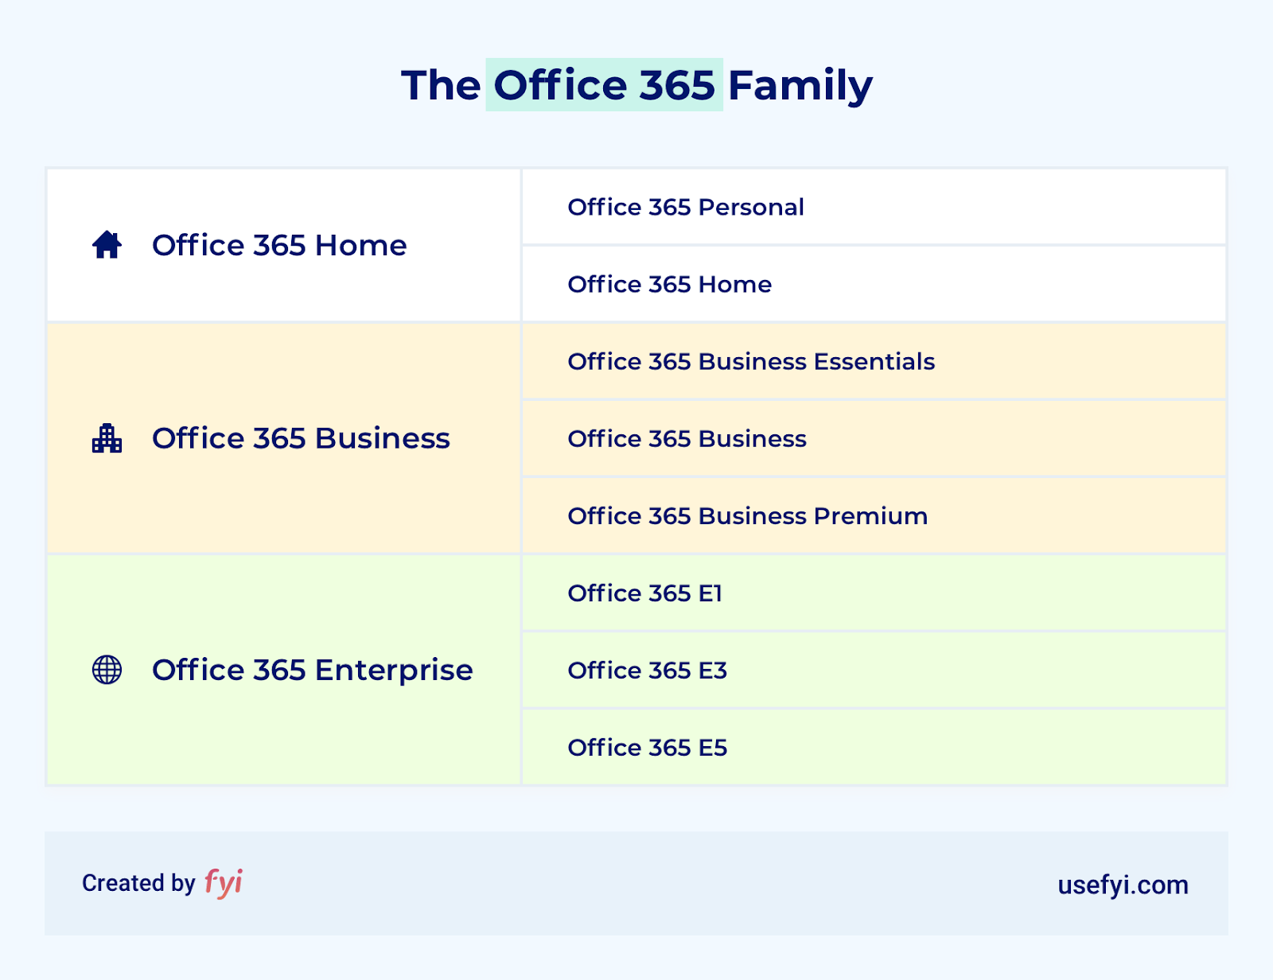Click the Created by label

point(138,883)
